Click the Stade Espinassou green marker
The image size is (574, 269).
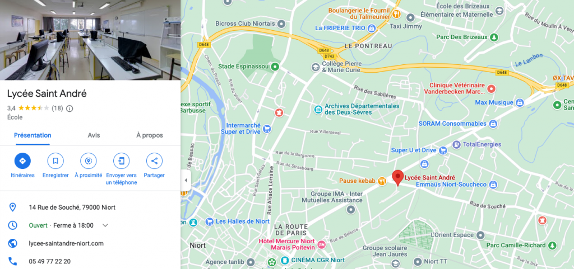tap(275, 67)
